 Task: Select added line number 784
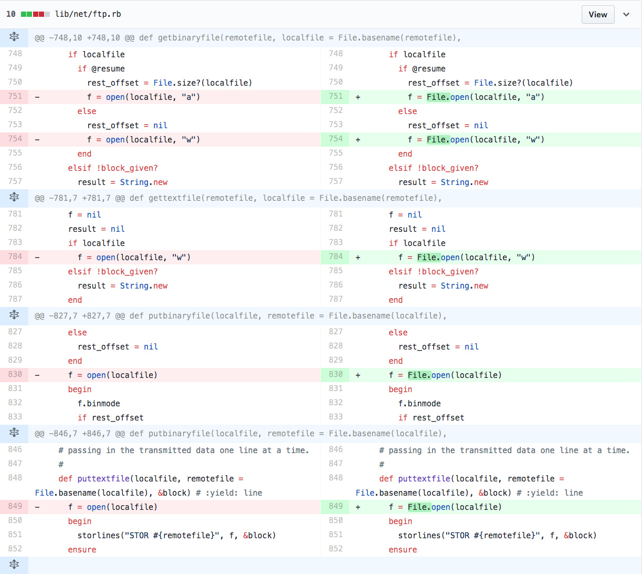tap(335, 257)
